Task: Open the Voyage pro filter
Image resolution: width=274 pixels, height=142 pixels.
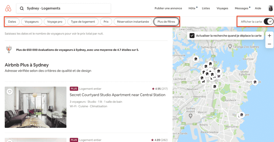Action: (55, 22)
